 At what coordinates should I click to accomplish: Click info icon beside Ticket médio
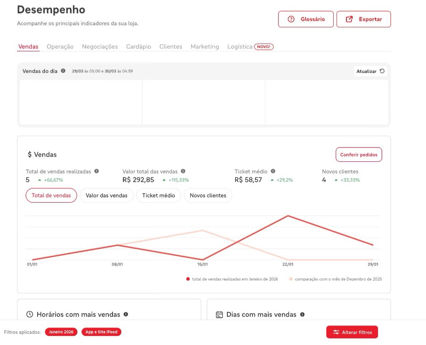[273, 171]
